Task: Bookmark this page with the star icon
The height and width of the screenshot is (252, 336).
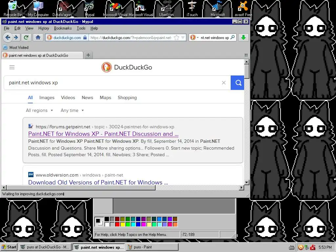Action: [176, 38]
